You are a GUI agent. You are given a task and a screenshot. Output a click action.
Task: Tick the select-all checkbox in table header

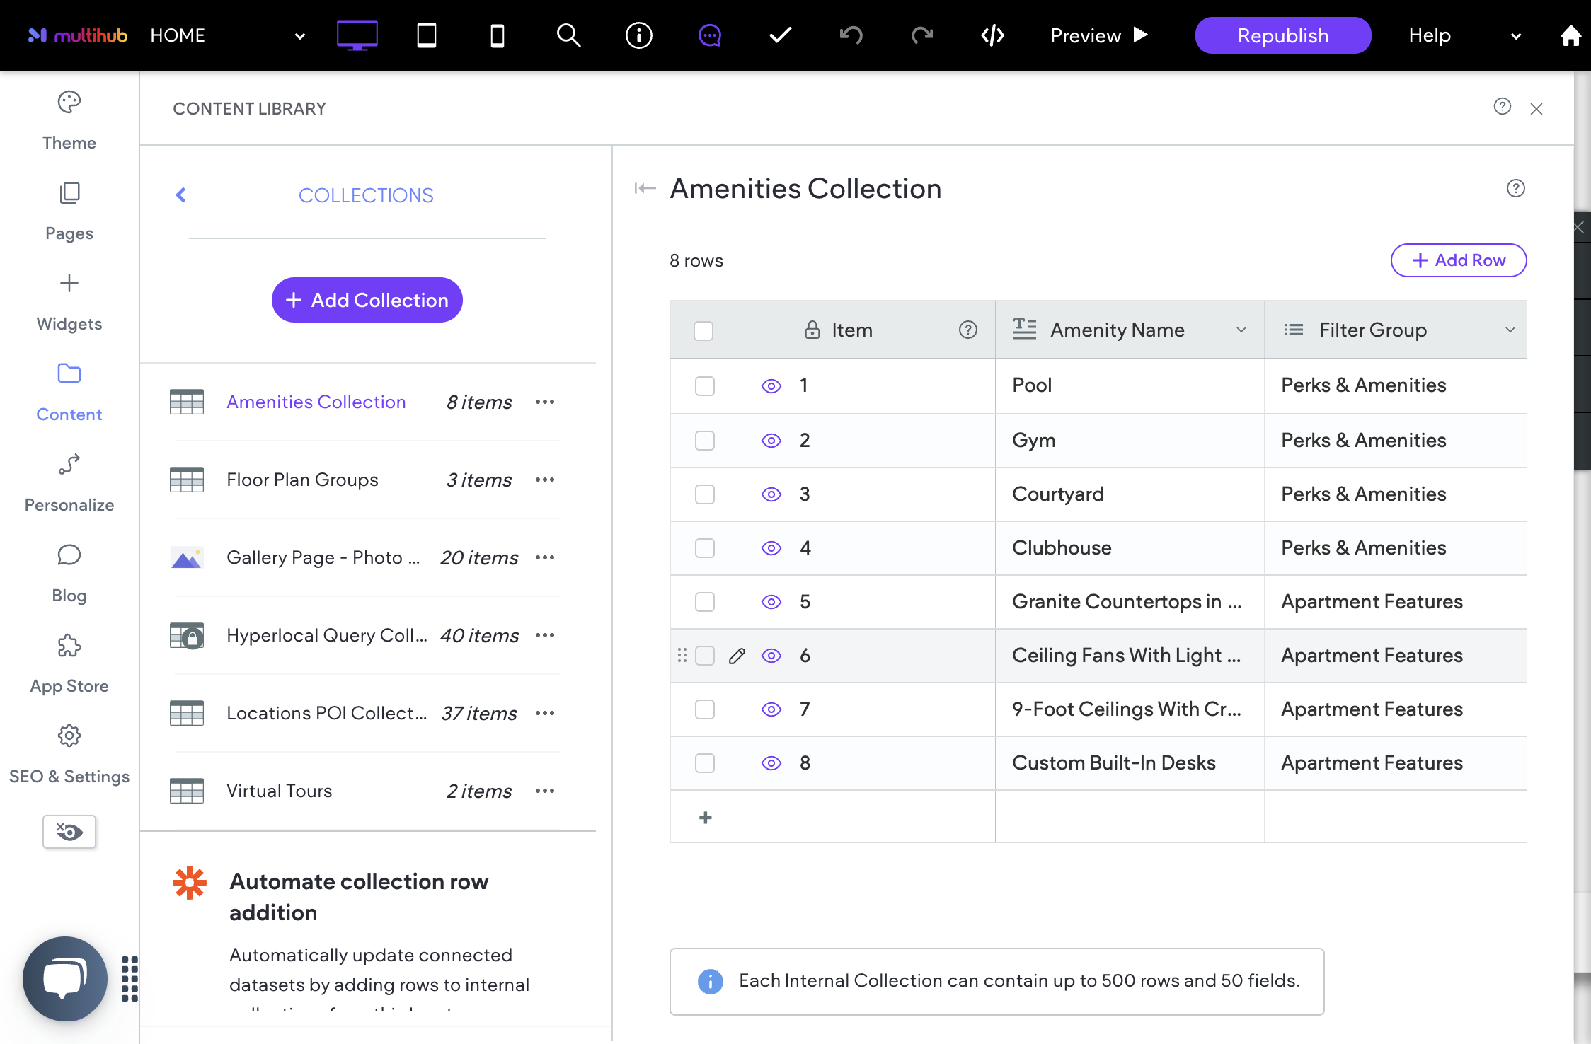[703, 330]
